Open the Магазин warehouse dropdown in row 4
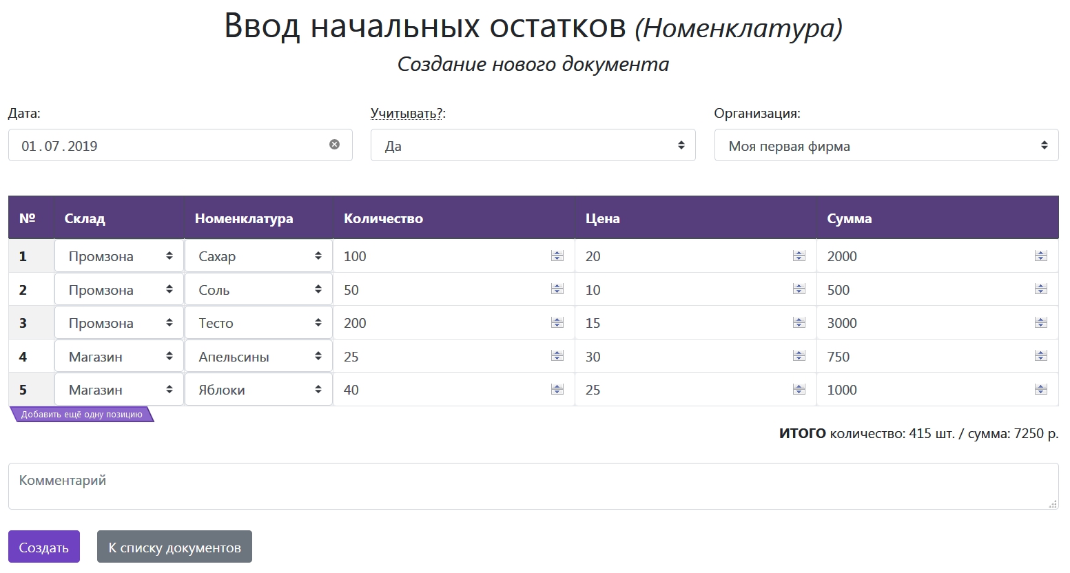The width and height of the screenshot is (1070, 573). [x=119, y=357]
